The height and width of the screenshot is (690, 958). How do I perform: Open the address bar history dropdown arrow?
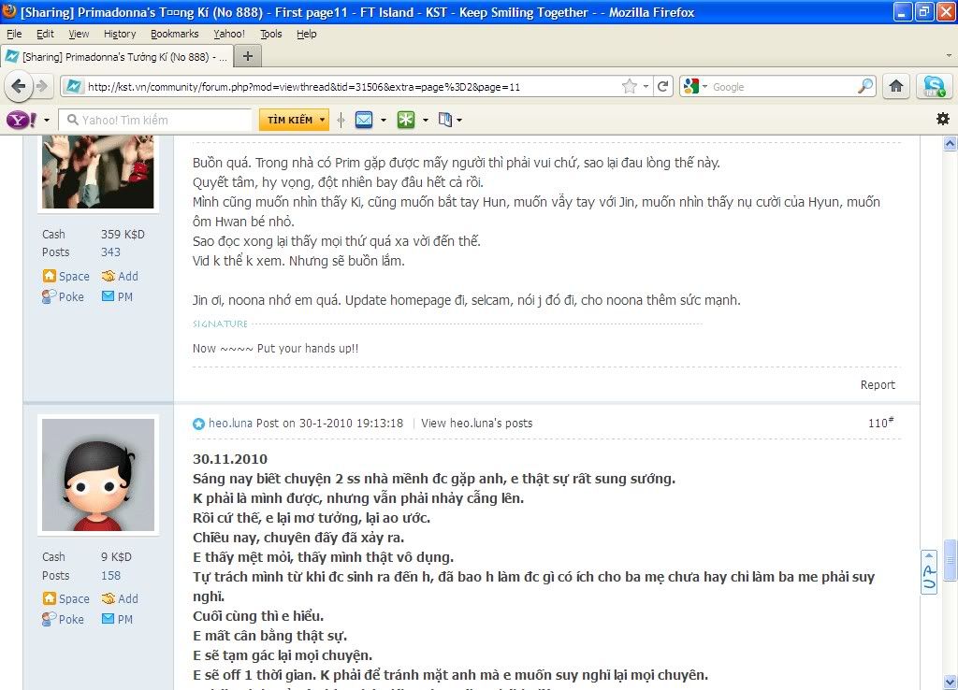(x=646, y=87)
